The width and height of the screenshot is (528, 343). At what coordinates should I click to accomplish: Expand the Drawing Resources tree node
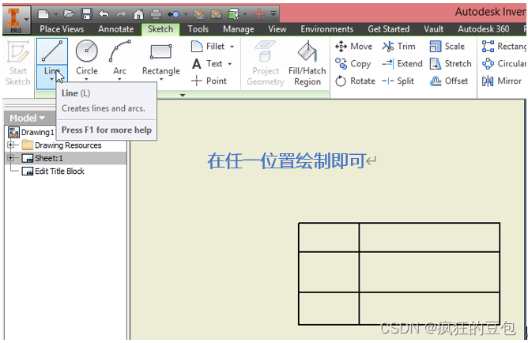click(x=11, y=145)
